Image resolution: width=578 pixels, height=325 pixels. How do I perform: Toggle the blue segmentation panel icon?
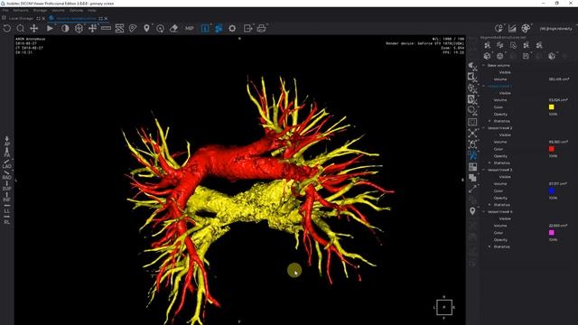[219, 28]
